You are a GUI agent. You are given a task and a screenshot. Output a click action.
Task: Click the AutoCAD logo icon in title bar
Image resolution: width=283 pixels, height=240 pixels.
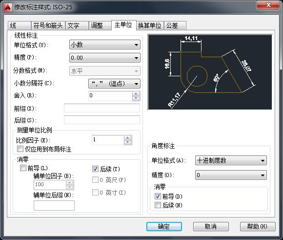coord(8,7)
